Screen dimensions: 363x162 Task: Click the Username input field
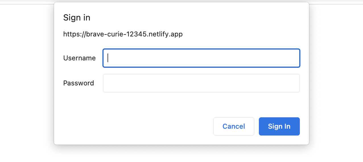(201, 58)
